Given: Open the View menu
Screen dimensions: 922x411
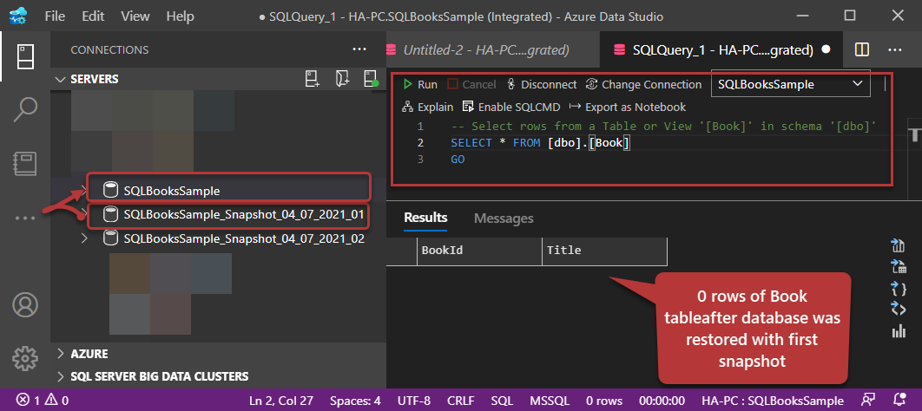Looking at the screenshot, I should point(135,16).
